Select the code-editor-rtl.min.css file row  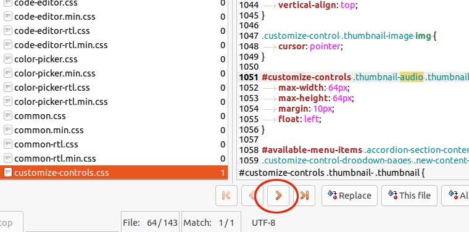[x=114, y=45]
